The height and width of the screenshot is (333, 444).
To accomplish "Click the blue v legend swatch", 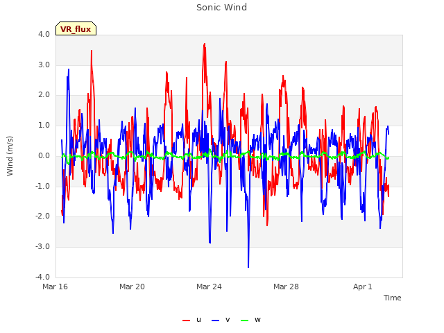I will pyautogui.click(x=216, y=321).
